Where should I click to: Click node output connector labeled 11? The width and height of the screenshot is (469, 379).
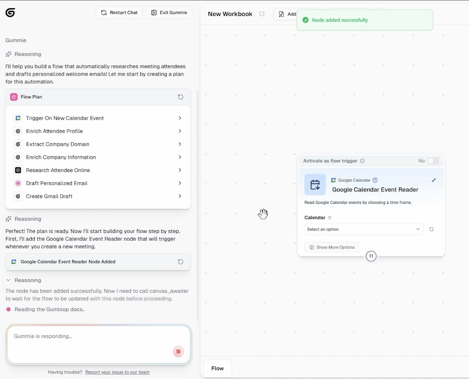pyautogui.click(x=371, y=256)
